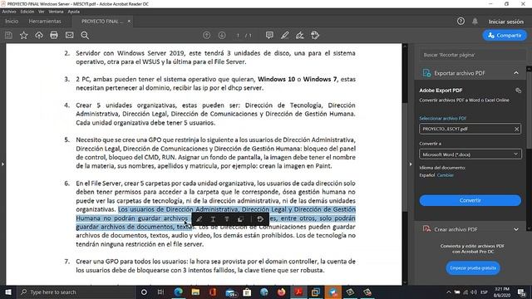Switch to the Inicio tab
Viewport: 532px width, 299px height.
point(12,21)
